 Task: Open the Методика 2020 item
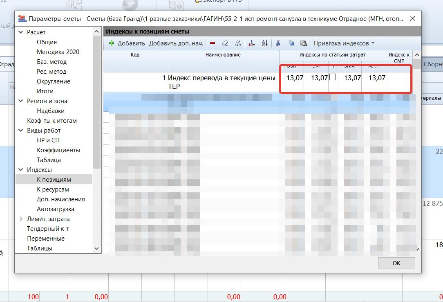point(58,52)
